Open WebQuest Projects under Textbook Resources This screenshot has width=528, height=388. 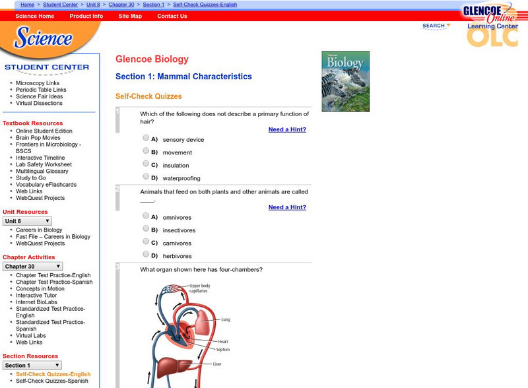(x=40, y=198)
